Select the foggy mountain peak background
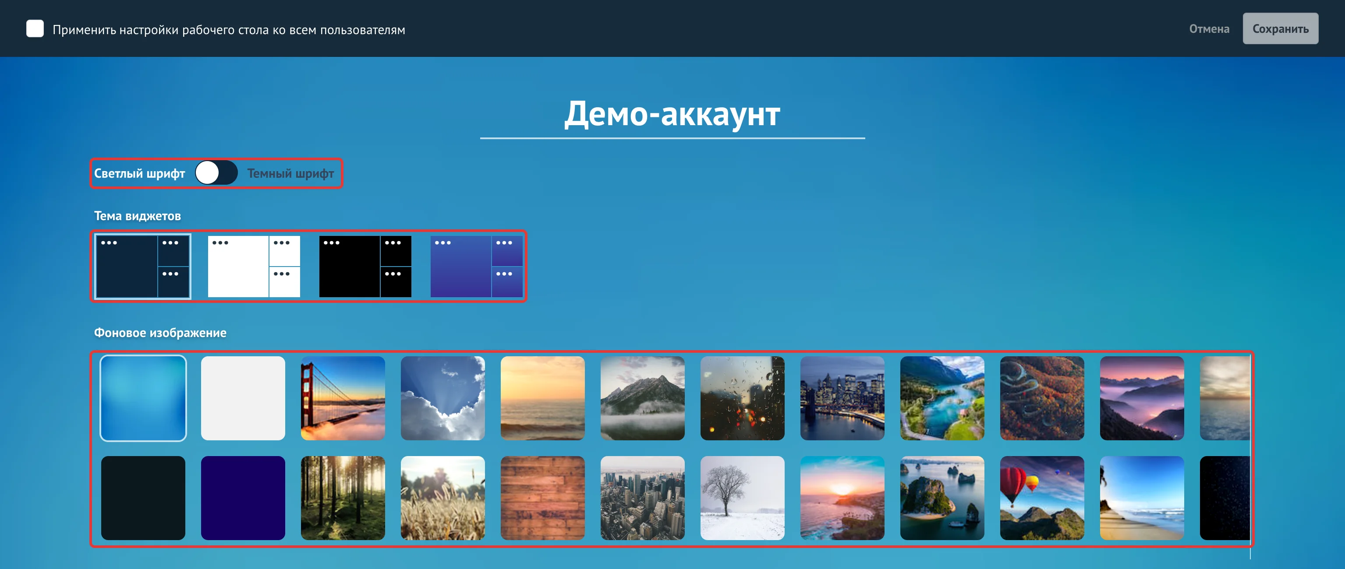This screenshot has height=569, width=1345. (x=642, y=398)
